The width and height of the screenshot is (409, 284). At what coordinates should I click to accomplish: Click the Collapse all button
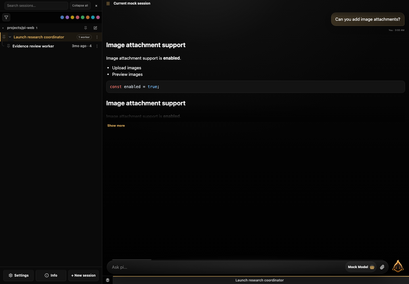[80, 6]
